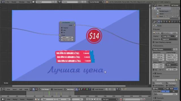The image size is (181, 101).
Task: Toggle automatic keyframe record button
Action: pyautogui.click(x=121, y=99)
